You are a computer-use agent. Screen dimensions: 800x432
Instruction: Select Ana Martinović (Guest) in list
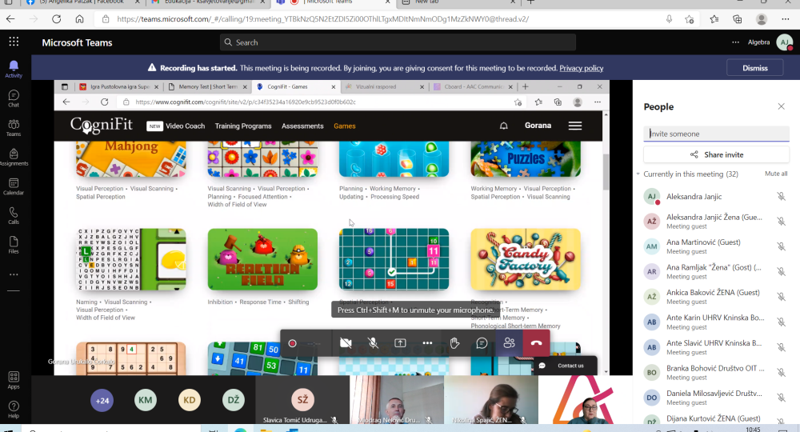(x=714, y=246)
